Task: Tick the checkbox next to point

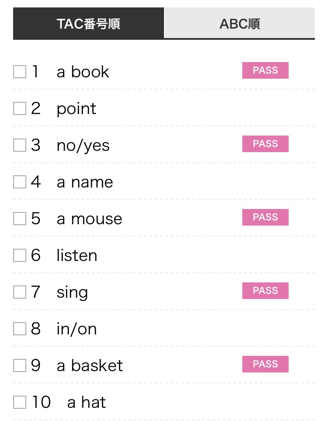Action: point(20,108)
